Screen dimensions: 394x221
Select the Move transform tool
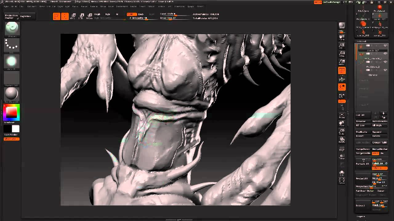73,16
